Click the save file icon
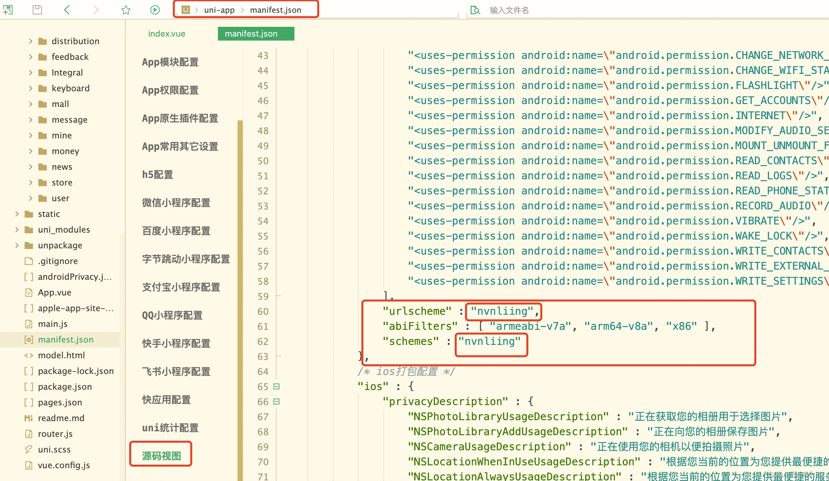Image resolution: width=829 pixels, height=481 pixels. [37, 10]
